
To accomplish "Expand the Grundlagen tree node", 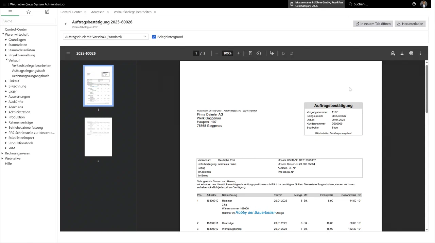I will [6, 40].
